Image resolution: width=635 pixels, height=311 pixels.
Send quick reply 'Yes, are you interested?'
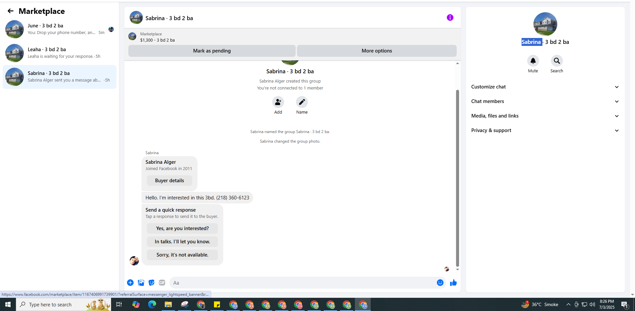(182, 228)
